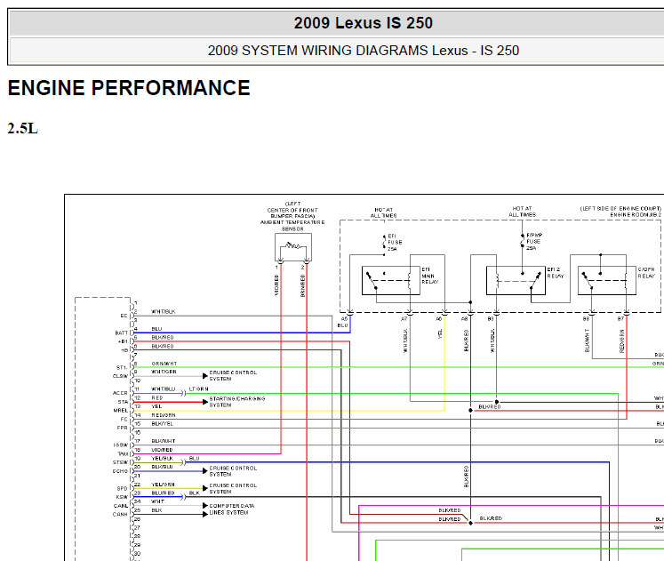Click the "BLU/RED" wire label at pin 23
Screen dimensions: 664x561
(163, 493)
